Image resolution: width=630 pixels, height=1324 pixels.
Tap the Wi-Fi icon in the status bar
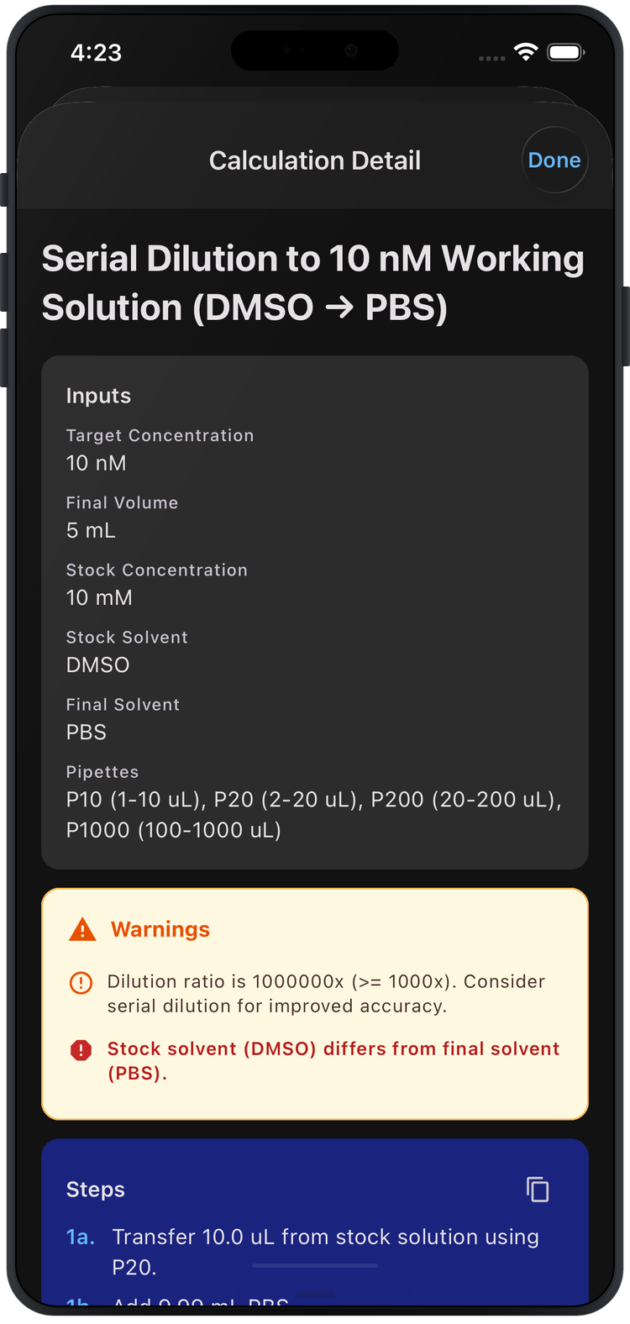pyautogui.click(x=524, y=51)
